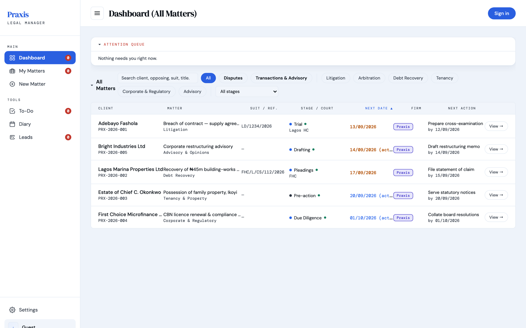Click suit number LD/1234/2026

[256, 126]
